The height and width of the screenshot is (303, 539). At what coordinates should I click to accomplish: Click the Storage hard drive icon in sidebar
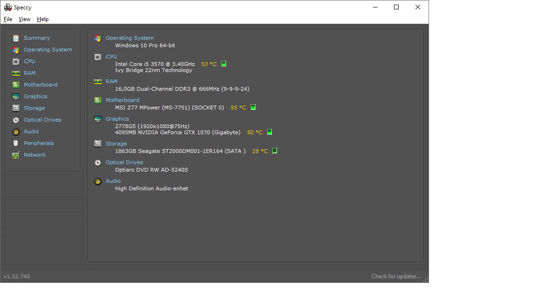[16, 108]
